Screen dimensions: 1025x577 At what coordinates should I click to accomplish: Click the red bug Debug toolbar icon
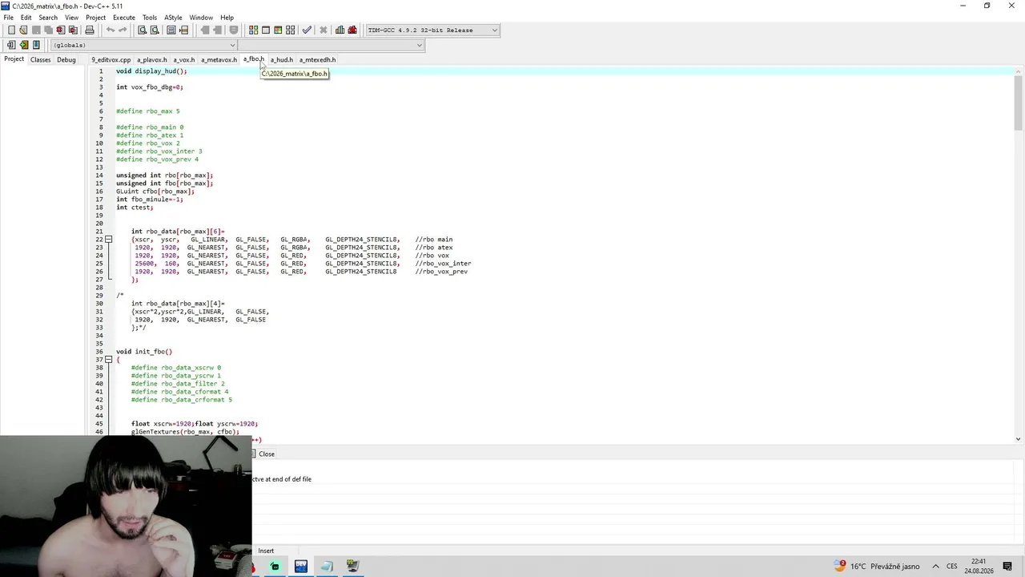pyautogui.click(x=352, y=30)
